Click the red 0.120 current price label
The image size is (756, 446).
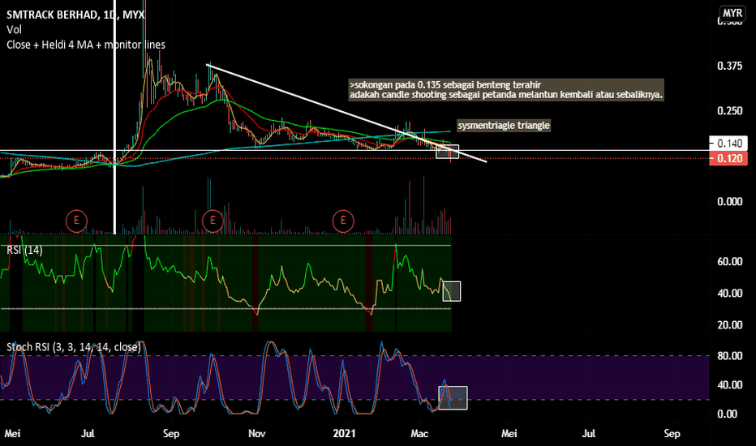(728, 159)
